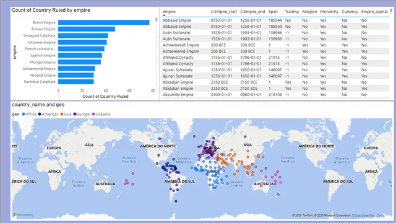Viewport: 396px width, 223px height.
Task: Click the Achaemenid Empire bar in chart
Action: click(x=77, y=69)
